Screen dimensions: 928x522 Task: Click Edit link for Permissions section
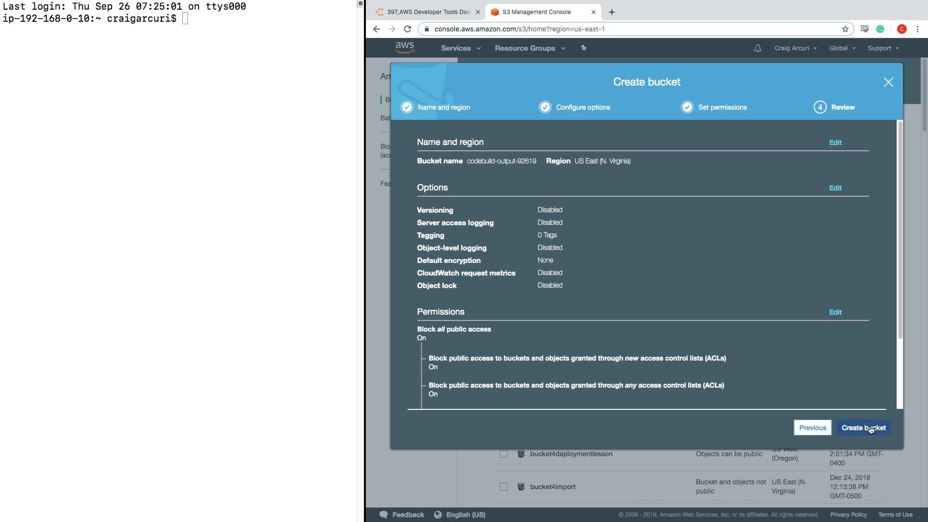click(835, 312)
